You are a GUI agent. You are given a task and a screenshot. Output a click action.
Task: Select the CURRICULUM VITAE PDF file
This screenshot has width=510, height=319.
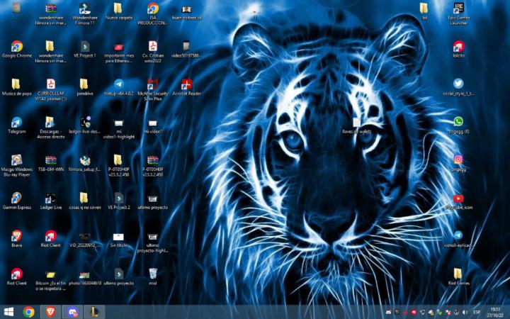click(x=51, y=84)
